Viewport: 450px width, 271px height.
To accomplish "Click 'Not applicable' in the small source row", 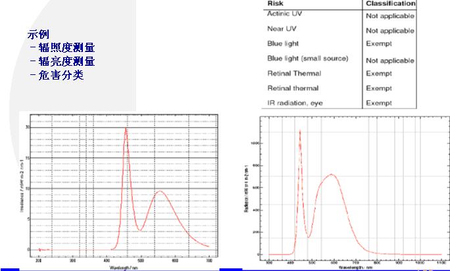I will point(390,61).
